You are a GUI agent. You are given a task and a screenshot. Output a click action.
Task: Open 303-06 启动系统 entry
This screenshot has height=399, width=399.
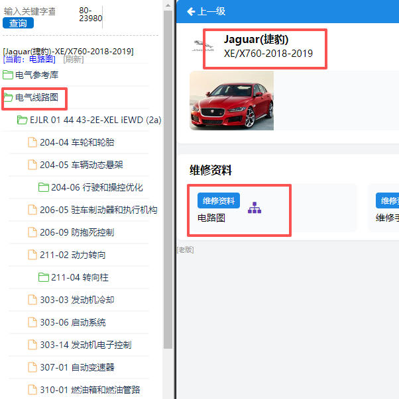[73, 322]
